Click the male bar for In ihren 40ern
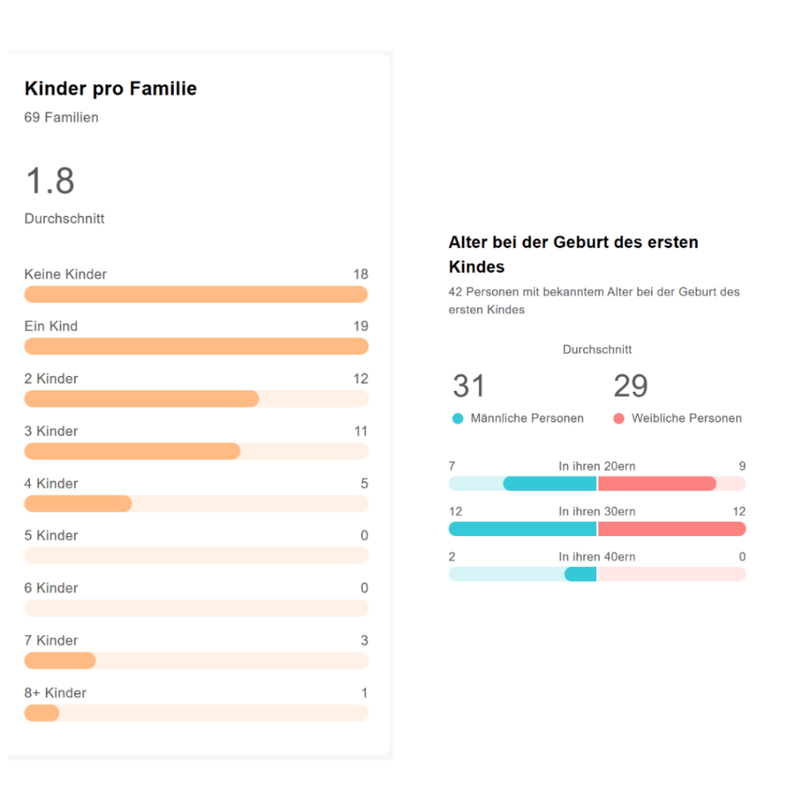 (580, 574)
